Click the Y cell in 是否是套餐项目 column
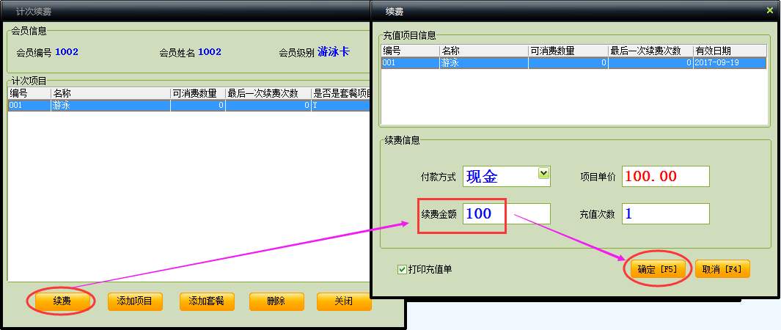This screenshot has width=781, height=330. [x=341, y=105]
